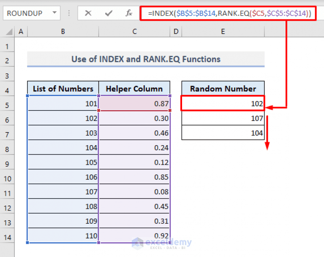Select cell containing 105
Screen dimensions: 324x257
click(x=63, y=162)
